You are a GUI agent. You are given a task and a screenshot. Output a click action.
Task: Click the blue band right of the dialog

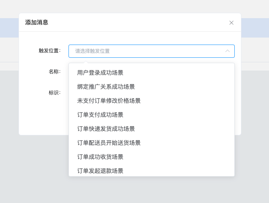click(255, 28)
